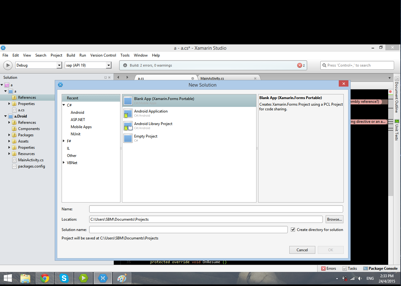This screenshot has height=286, width=401.
Task: Click the Run play button in toolbar
Action: 8,65
